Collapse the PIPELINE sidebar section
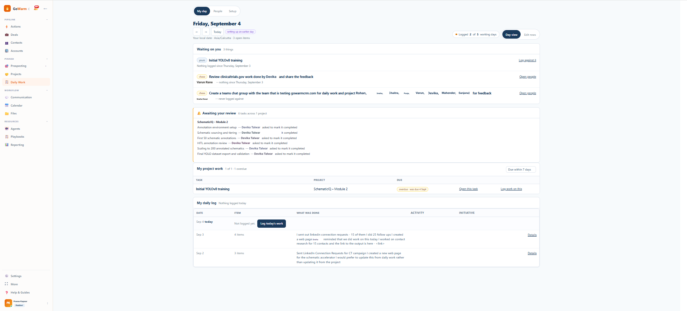This screenshot has height=311, width=687. click(47, 20)
